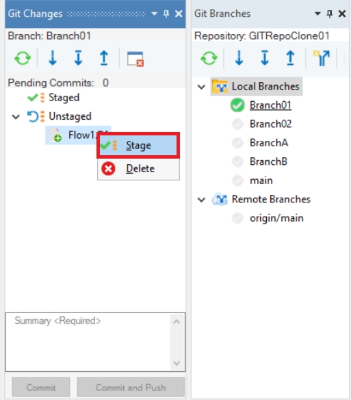Click the window icon with red X
The image size is (351, 400).
(x=135, y=59)
